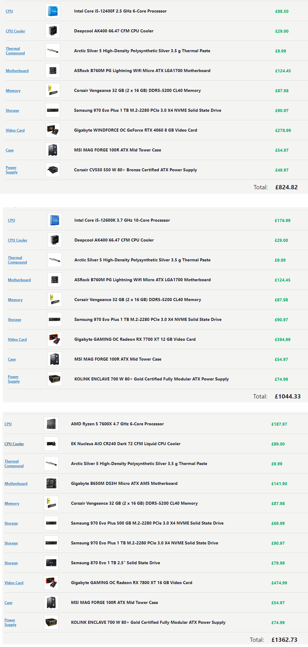Viewport: 308px width, 647px height.
Task: Open the Power Supply link beside Corsair CV550
Action: pos(12,170)
